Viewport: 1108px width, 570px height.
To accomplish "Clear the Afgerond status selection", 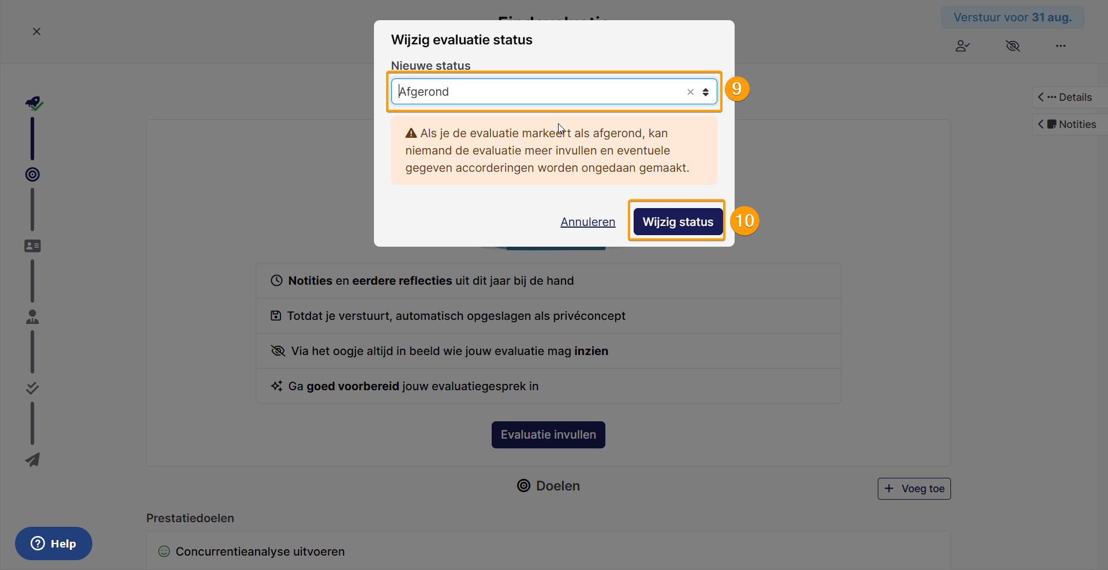I will (690, 92).
